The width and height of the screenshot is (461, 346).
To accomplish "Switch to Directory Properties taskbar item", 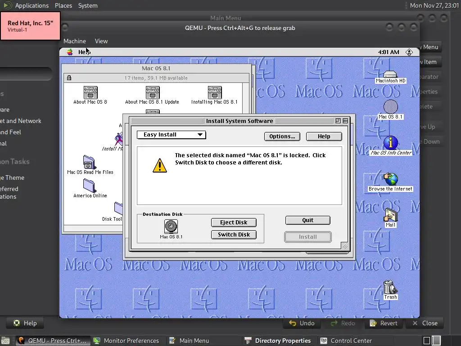I will pos(277,341).
